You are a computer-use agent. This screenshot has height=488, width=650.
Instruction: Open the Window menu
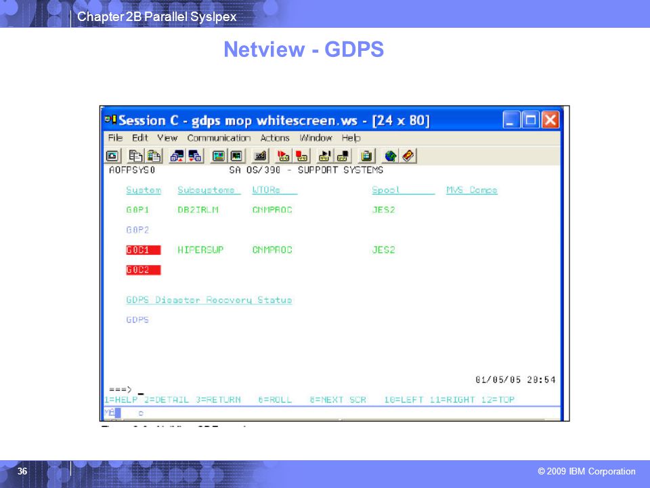click(316, 138)
